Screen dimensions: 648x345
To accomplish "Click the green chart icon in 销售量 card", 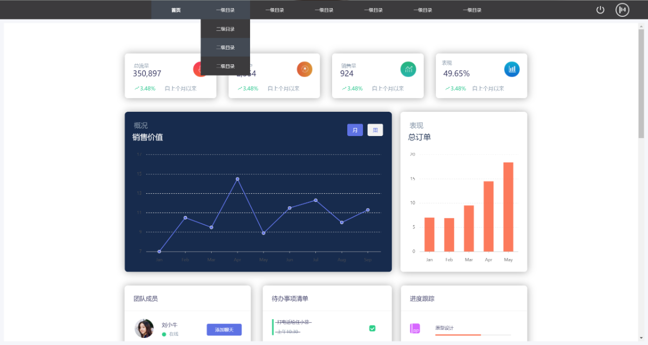I will (408, 69).
